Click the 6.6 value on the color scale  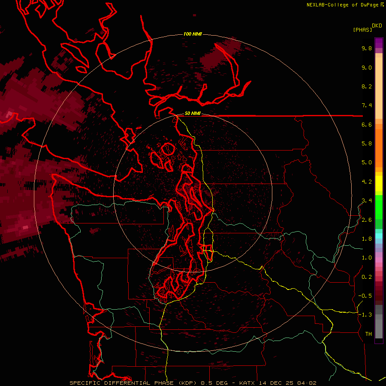click(x=367, y=124)
